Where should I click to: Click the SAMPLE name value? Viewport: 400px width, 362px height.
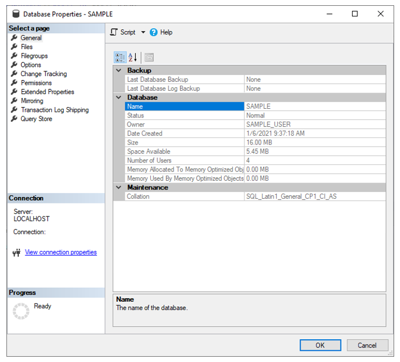(258, 106)
